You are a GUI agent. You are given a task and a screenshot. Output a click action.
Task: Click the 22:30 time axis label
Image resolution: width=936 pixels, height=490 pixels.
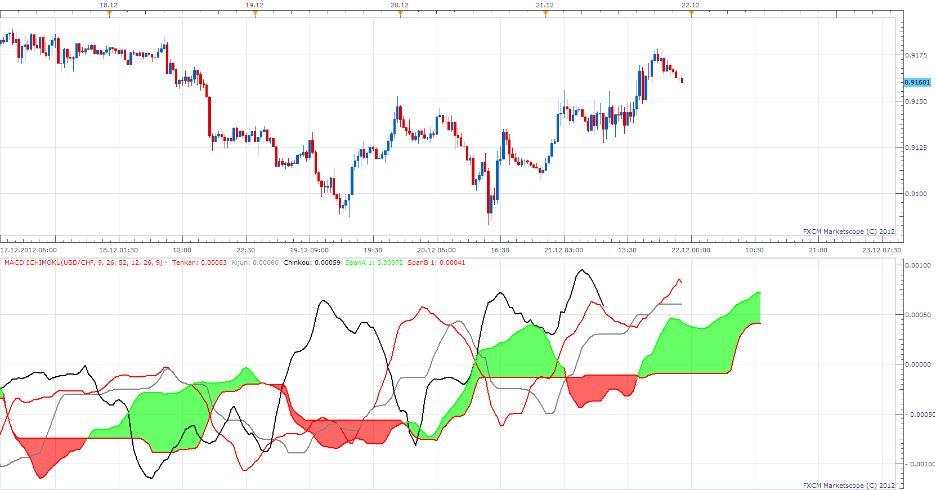[x=245, y=250]
